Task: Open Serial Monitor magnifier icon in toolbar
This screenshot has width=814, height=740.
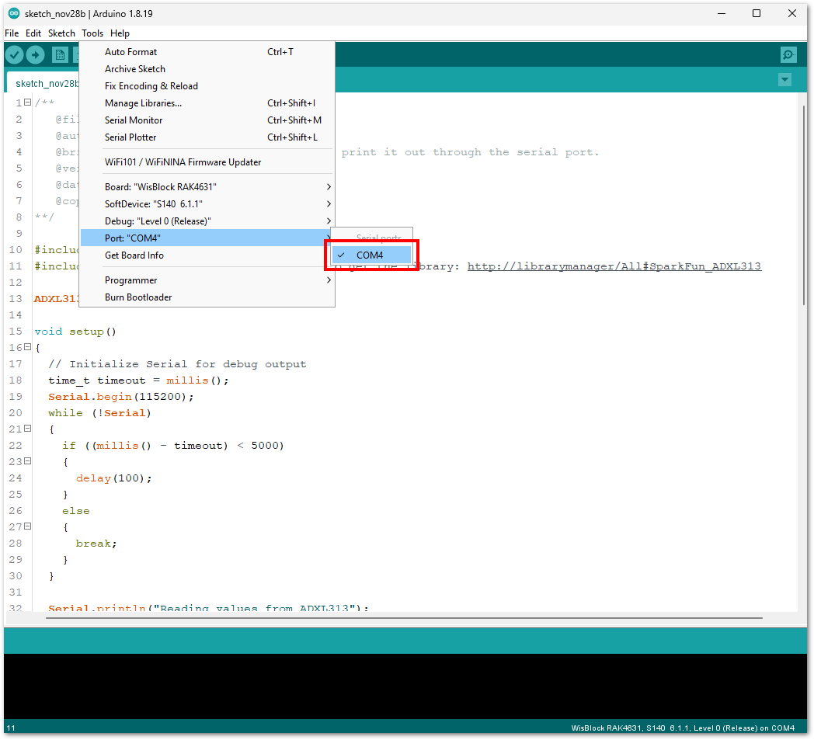Action: 788,54
